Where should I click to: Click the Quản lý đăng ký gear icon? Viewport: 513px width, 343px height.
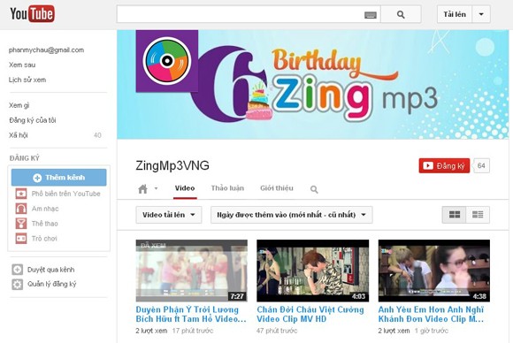coord(18,284)
